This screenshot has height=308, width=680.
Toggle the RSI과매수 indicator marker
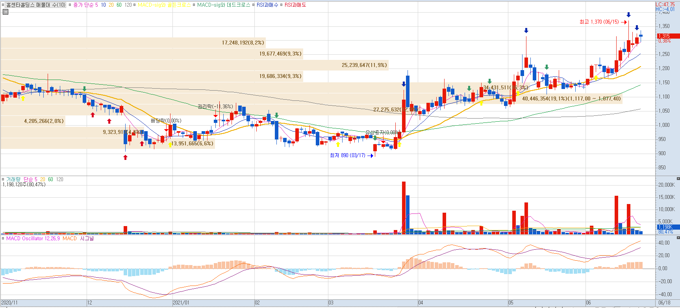254,5
